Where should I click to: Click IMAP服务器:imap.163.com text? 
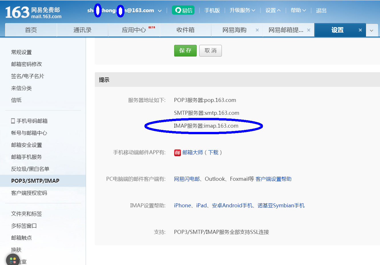(206, 126)
